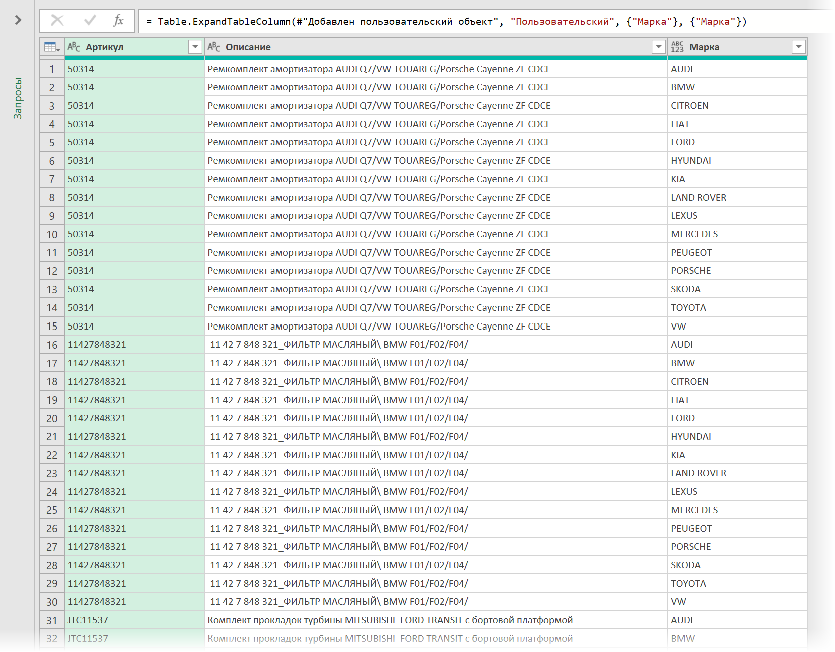
Task: Click the vertical Запросы pane label
Action: click(18, 98)
